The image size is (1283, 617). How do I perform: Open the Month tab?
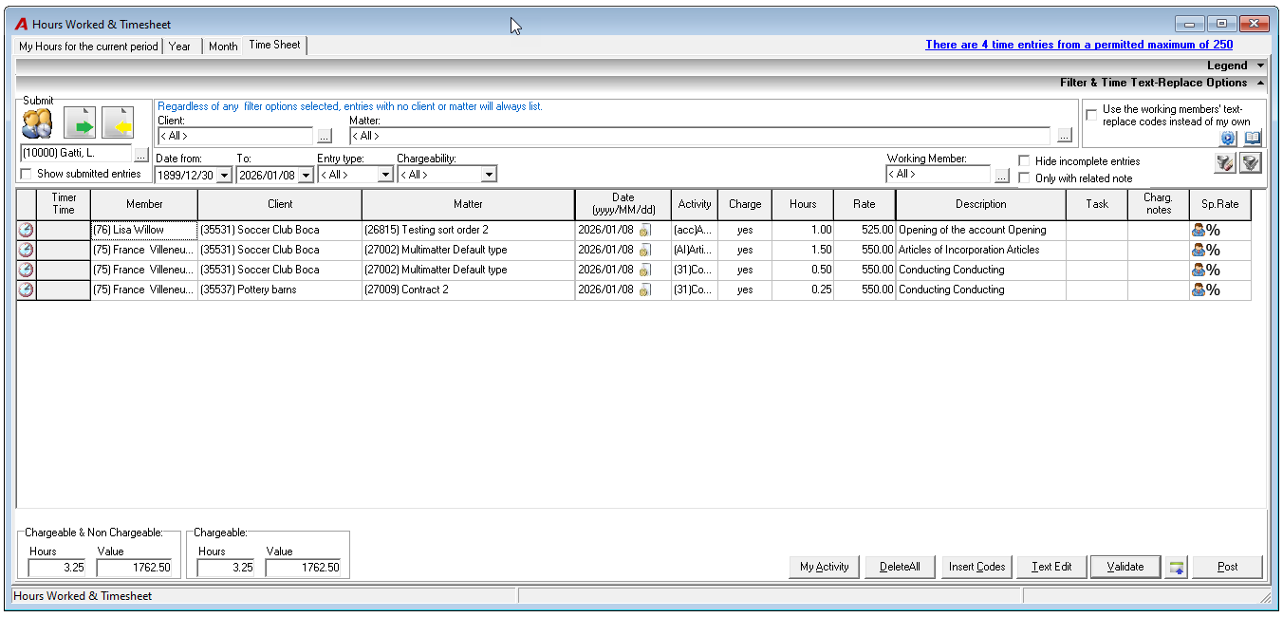[223, 47]
